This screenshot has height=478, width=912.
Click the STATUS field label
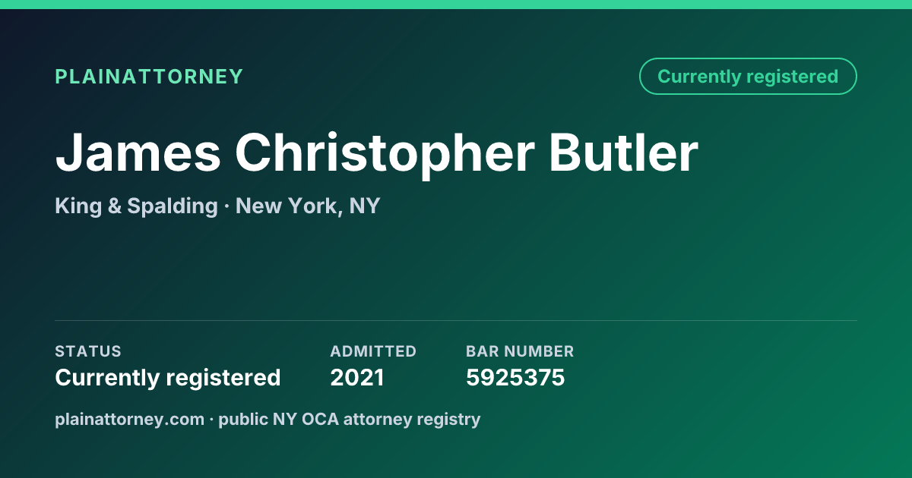click(88, 351)
